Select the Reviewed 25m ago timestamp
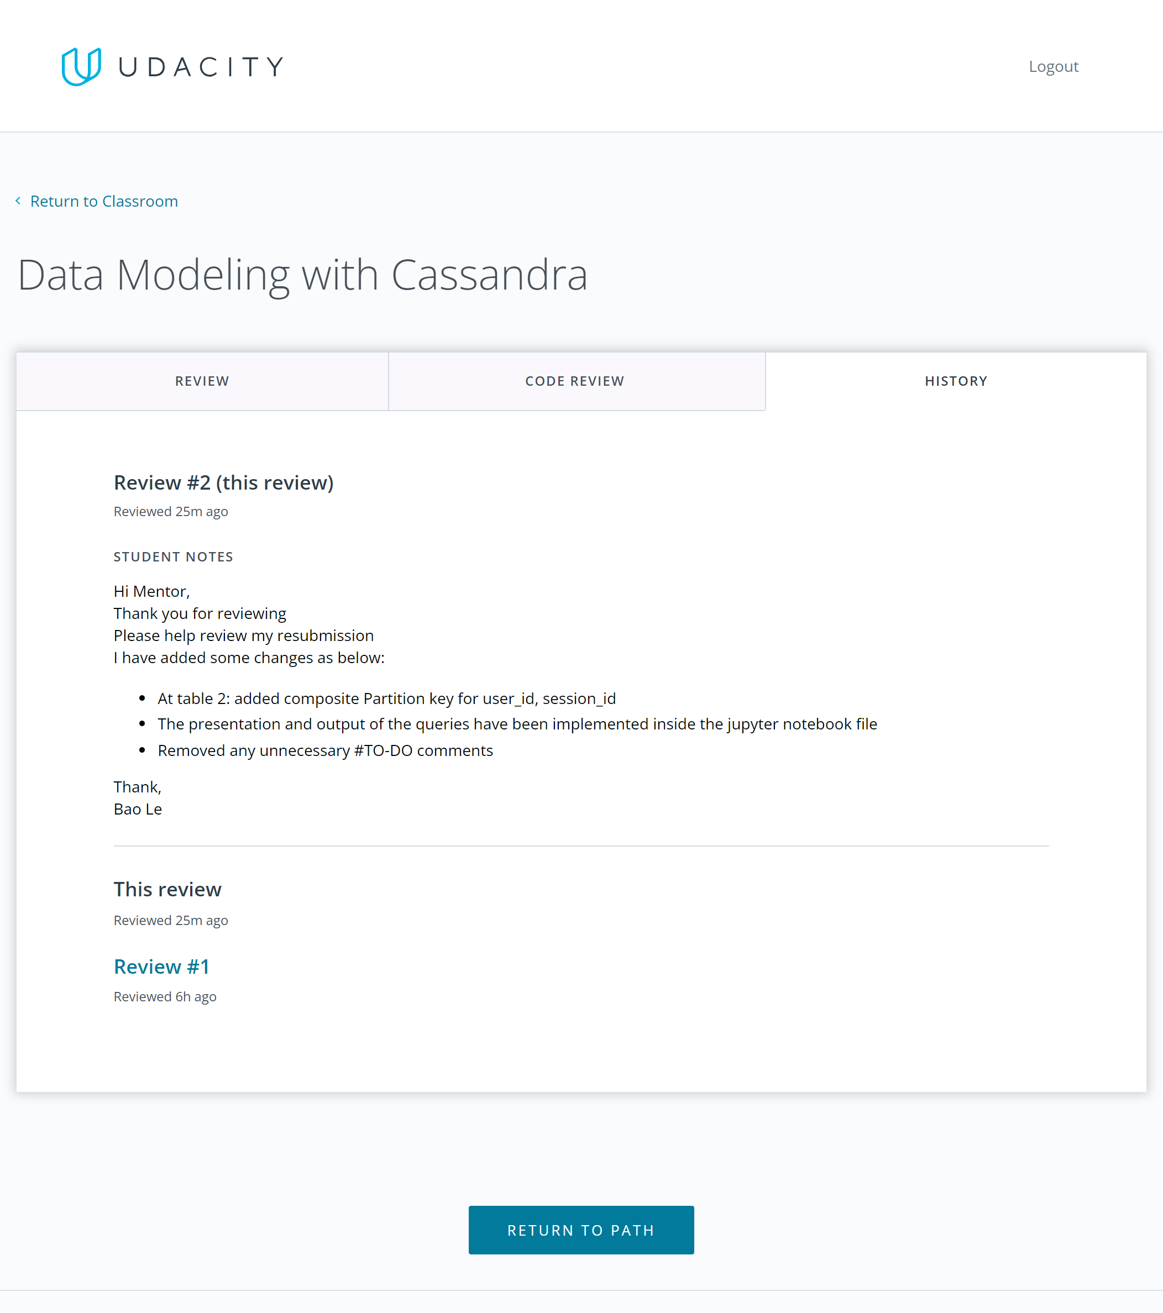1163x1313 pixels. pos(170,511)
